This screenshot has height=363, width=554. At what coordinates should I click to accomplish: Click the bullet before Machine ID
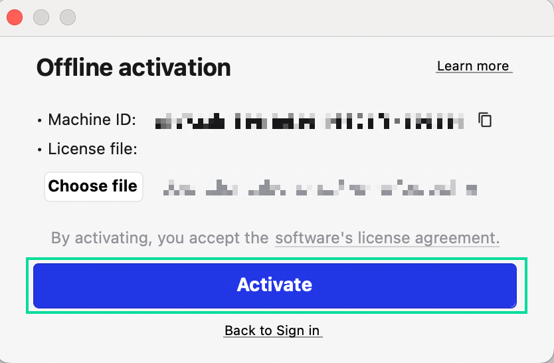(40, 121)
